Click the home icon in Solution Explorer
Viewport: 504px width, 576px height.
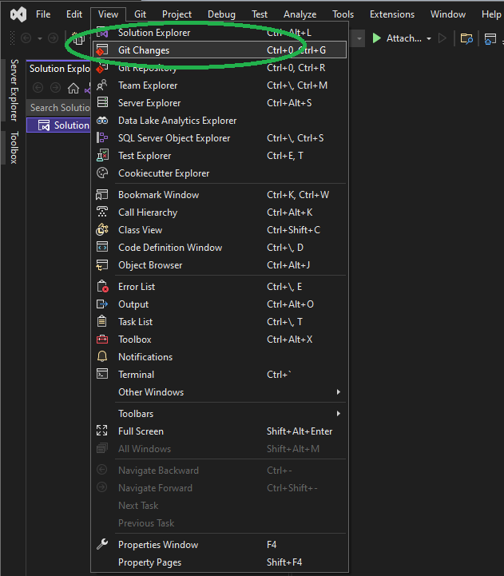tap(73, 88)
